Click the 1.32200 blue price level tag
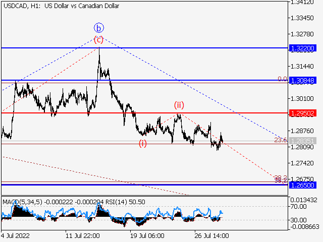Image resolution: width=323 pixels, height=242 pixels. [x=302, y=48]
